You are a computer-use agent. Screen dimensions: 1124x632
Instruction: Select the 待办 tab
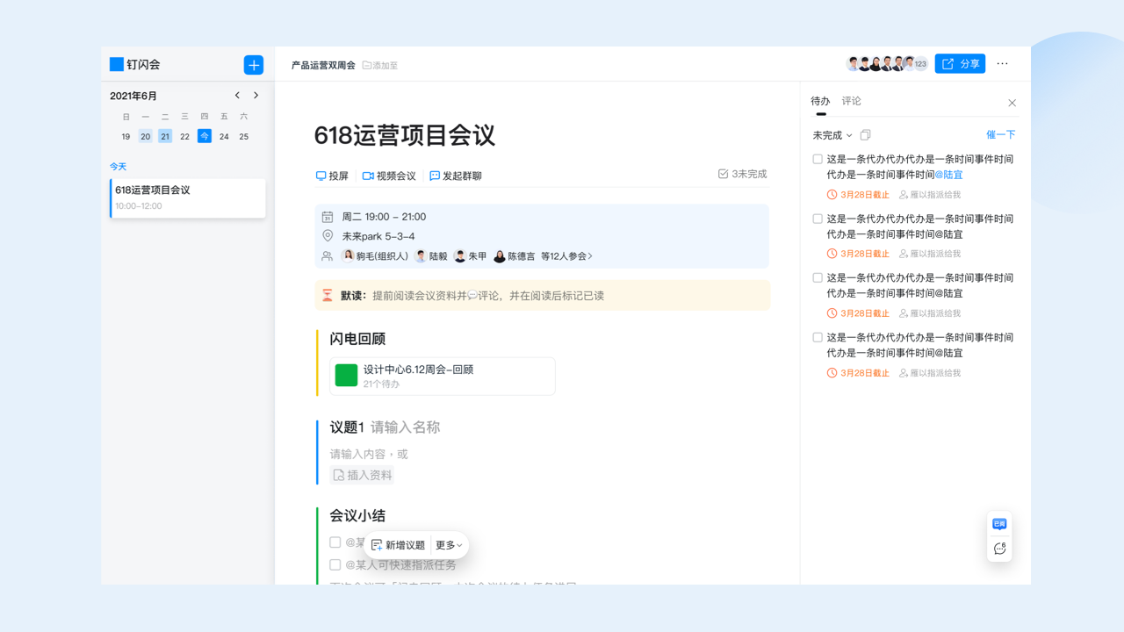pos(818,101)
